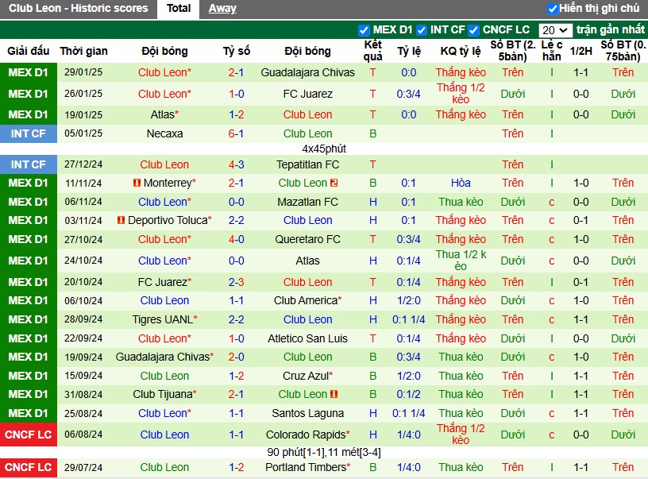Viewport: 648px width, 479px height.
Task: Open Atletico San Luis team link
Action: coord(307,338)
